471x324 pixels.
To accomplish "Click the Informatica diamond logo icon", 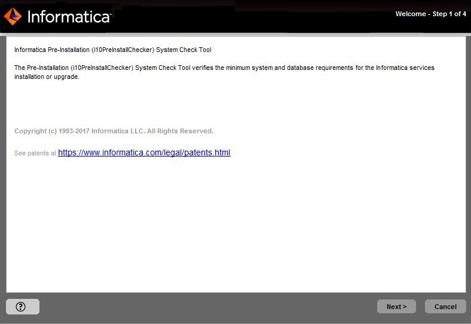I will pos(13,16).
